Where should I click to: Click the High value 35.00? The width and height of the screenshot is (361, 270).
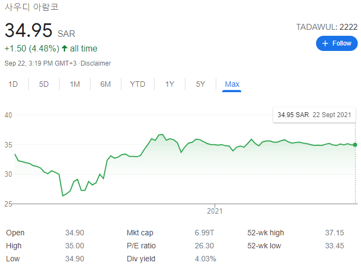(x=75, y=246)
